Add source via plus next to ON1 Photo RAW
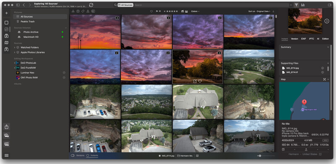 click(x=64, y=78)
